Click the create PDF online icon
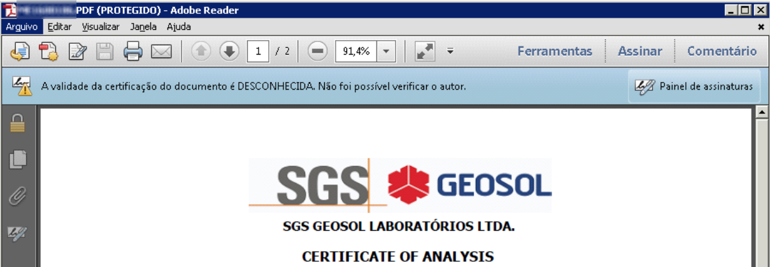The height and width of the screenshot is (267, 770). click(x=48, y=51)
